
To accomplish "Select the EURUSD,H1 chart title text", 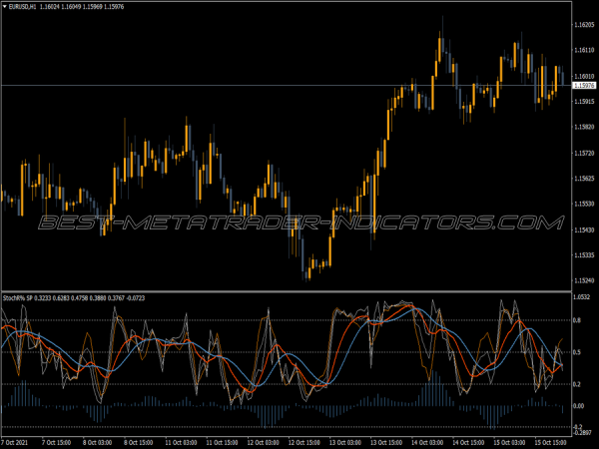I will (22, 7).
